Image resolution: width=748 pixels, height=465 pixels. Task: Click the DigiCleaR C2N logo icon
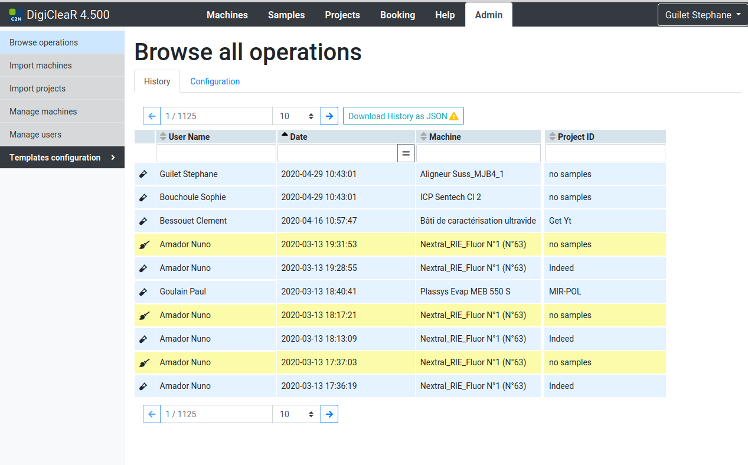pos(16,15)
